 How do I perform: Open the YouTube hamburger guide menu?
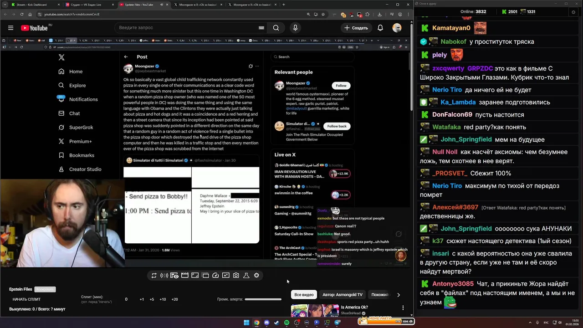(x=10, y=28)
